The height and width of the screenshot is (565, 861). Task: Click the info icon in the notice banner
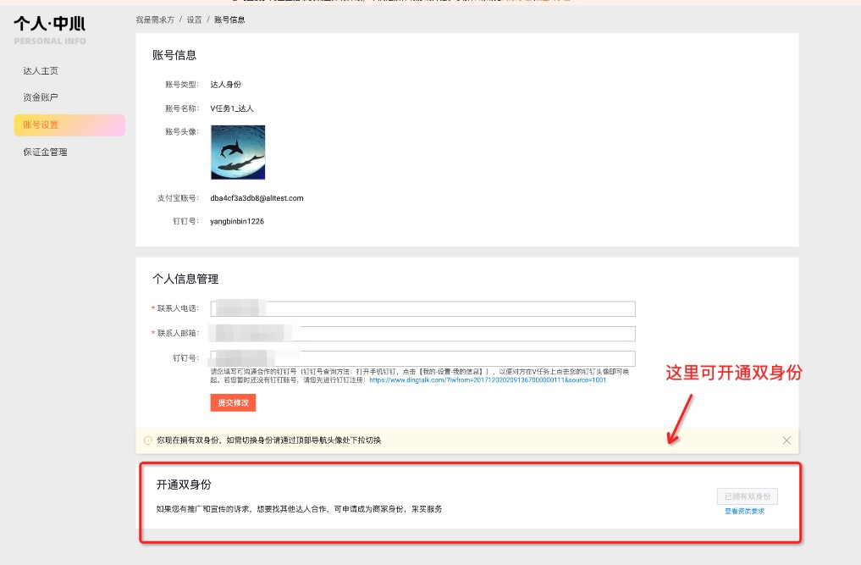pos(147,440)
